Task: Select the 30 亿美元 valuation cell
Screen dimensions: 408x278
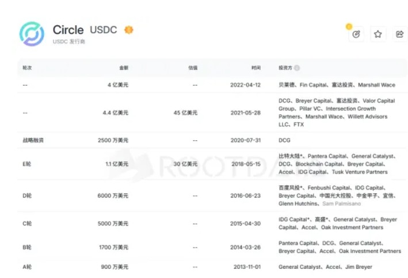Action: coord(185,164)
